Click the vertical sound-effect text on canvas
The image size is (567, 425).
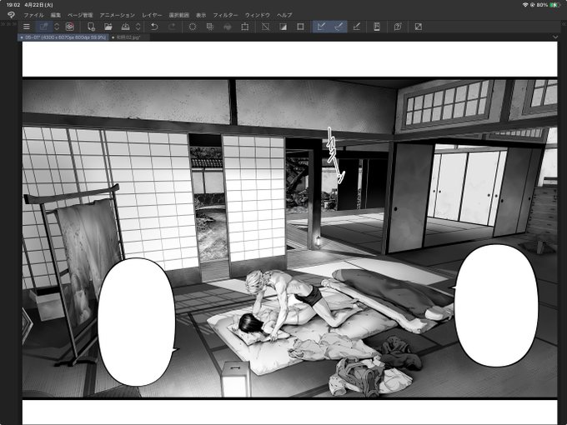point(335,155)
